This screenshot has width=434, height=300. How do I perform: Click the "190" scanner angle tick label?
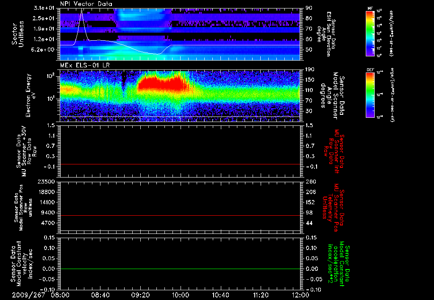pyautogui.click(x=310, y=69)
